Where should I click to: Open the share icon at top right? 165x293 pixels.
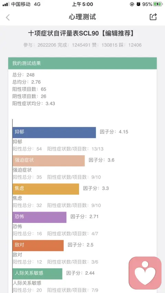tap(153, 17)
